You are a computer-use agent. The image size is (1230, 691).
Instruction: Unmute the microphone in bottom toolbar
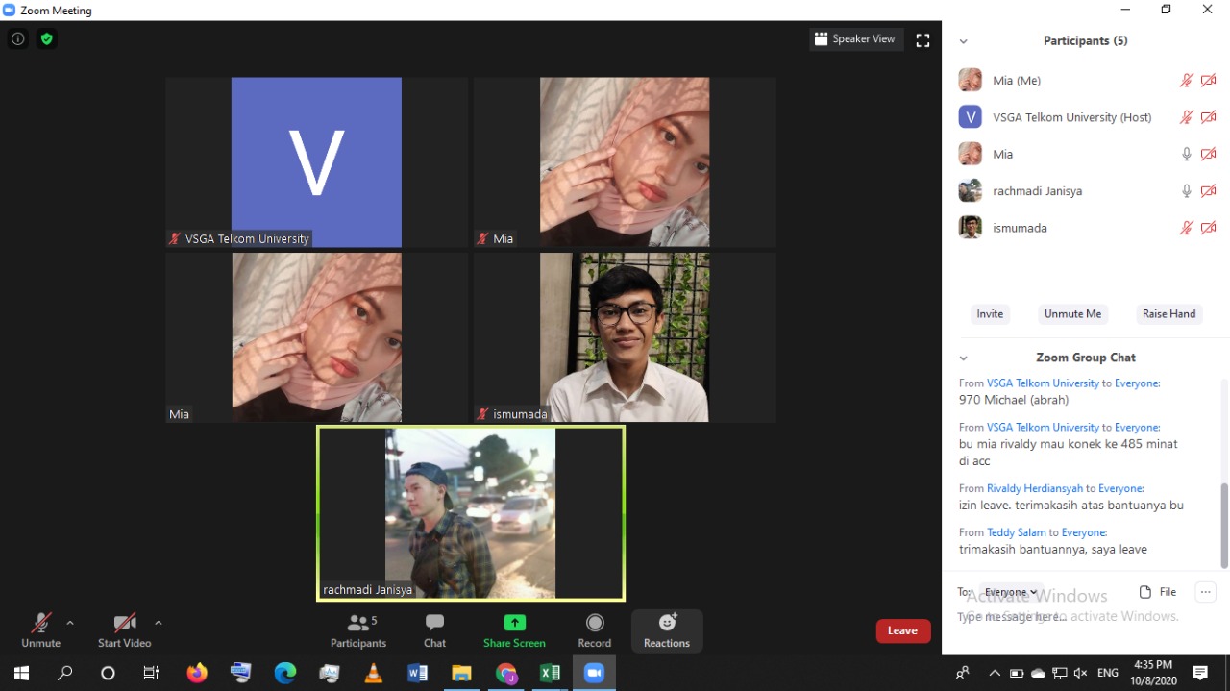pyautogui.click(x=40, y=623)
